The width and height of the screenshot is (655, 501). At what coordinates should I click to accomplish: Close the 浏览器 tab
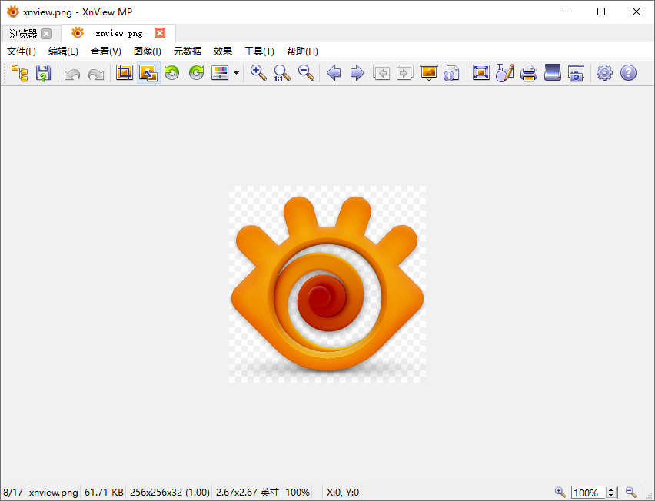pyautogui.click(x=46, y=34)
